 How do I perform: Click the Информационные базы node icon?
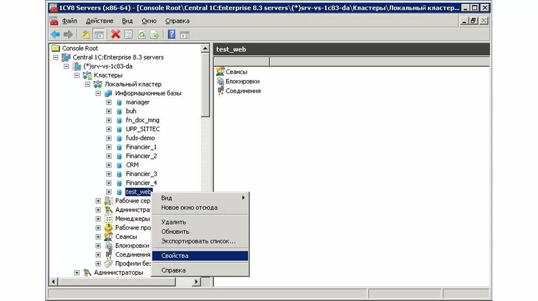(108, 93)
